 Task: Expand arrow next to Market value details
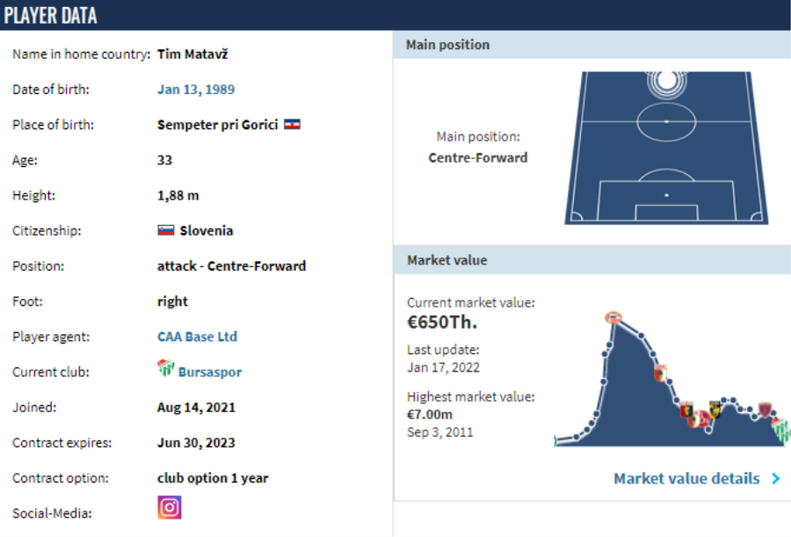pyautogui.click(x=775, y=479)
